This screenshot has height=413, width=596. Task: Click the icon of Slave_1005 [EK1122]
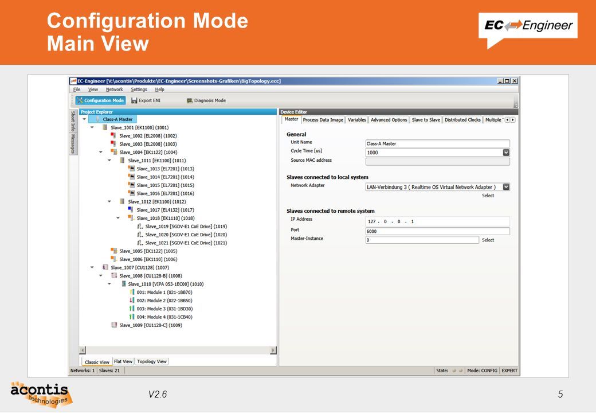pos(113,251)
